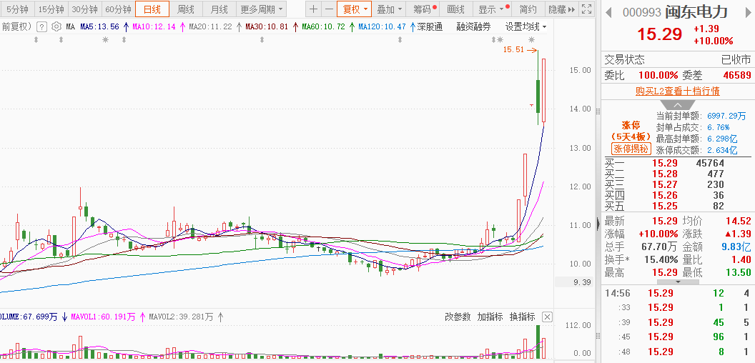The width and height of the screenshot is (755, 363).
Task: Select the 买三 bid row at 15.27
Action: coord(678,184)
